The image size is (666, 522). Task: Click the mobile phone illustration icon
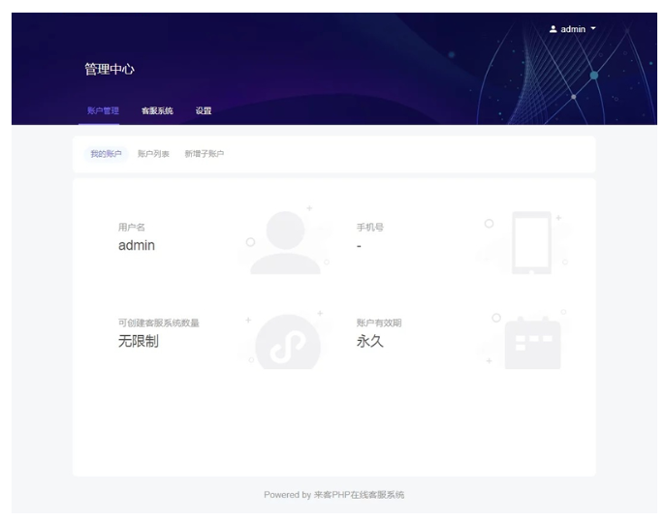pos(531,242)
